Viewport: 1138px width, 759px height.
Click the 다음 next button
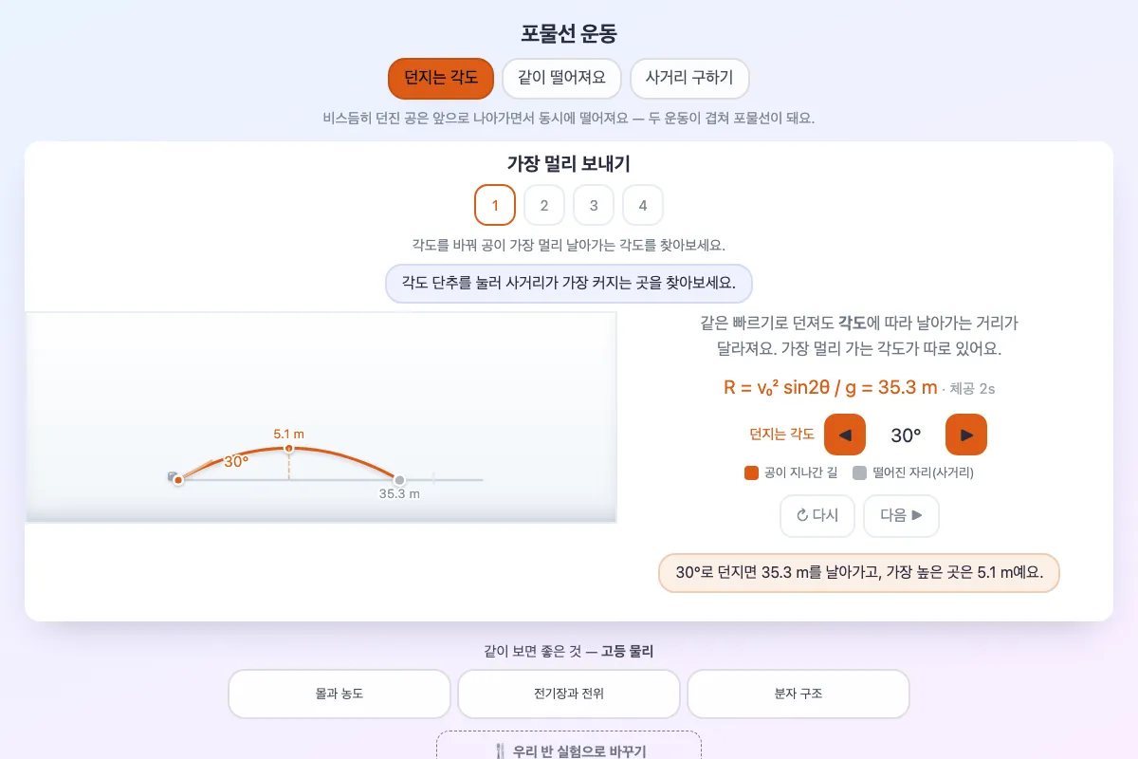[901, 516]
